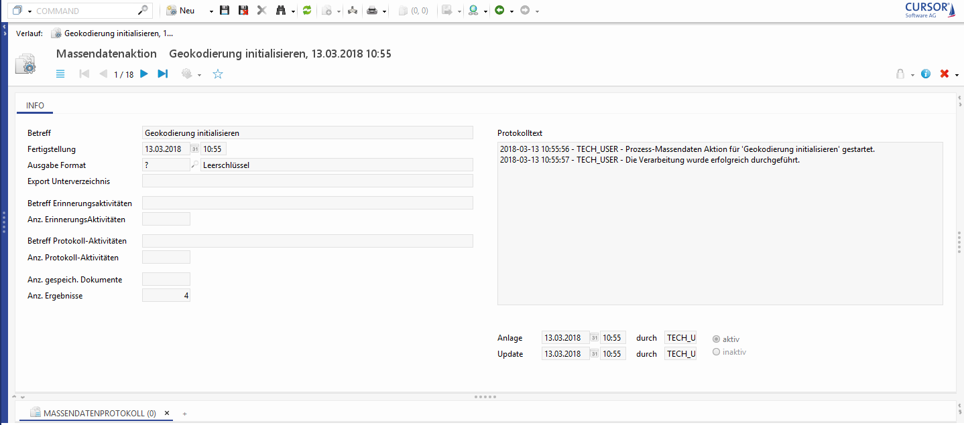Image resolution: width=964 pixels, height=425 pixels.
Task: Refresh using the green arrows icon
Action: pyautogui.click(x=307, y=11)
